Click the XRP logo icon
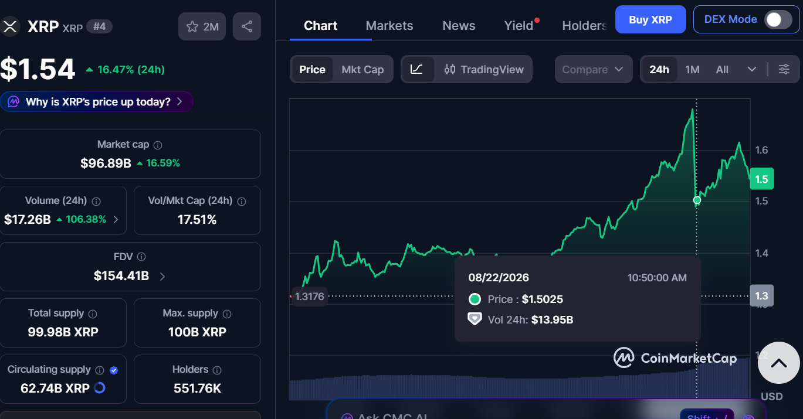This screenshot has width=803, height=419. 11,26
